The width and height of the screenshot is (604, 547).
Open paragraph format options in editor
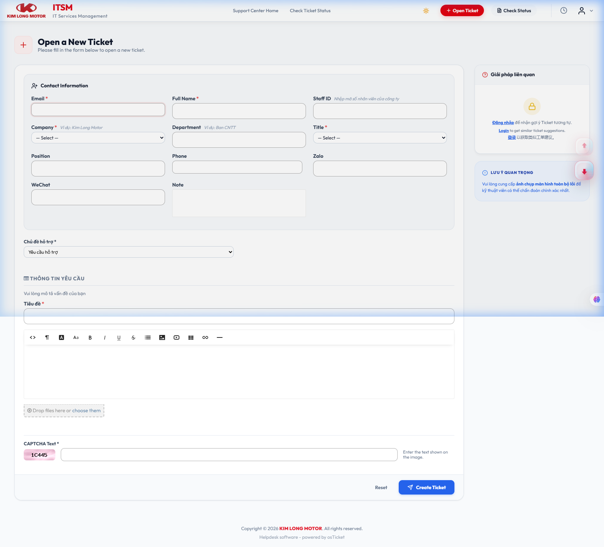pos(47,337)
